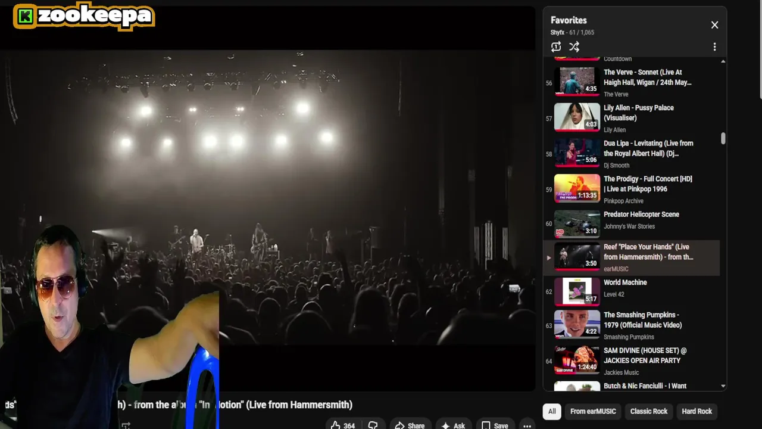
Task: Like the video with thumbs up
Action: click(342, 425)
